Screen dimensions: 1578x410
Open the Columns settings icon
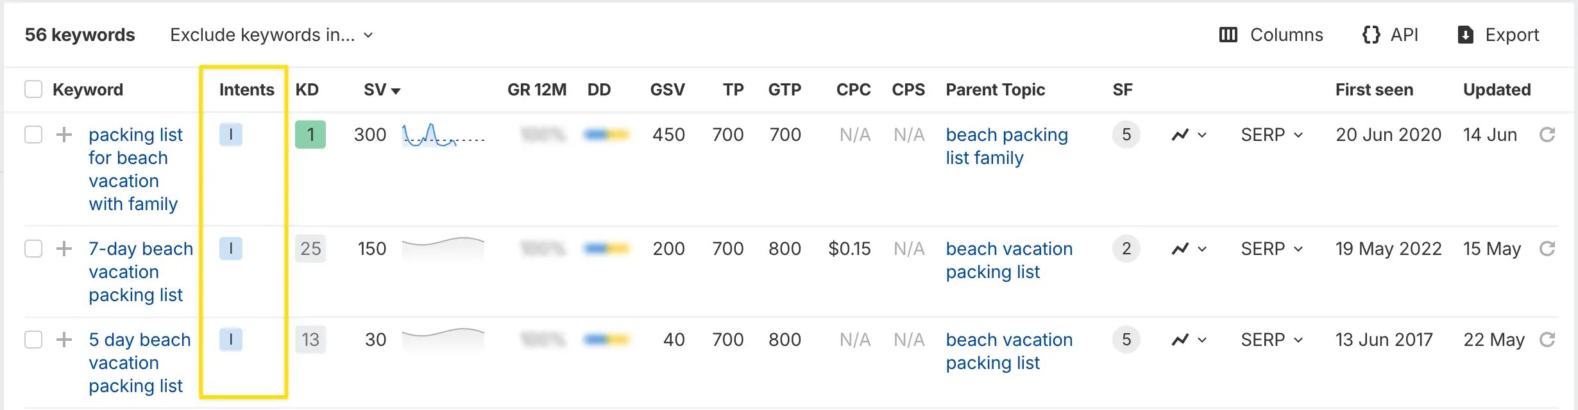1228,35
